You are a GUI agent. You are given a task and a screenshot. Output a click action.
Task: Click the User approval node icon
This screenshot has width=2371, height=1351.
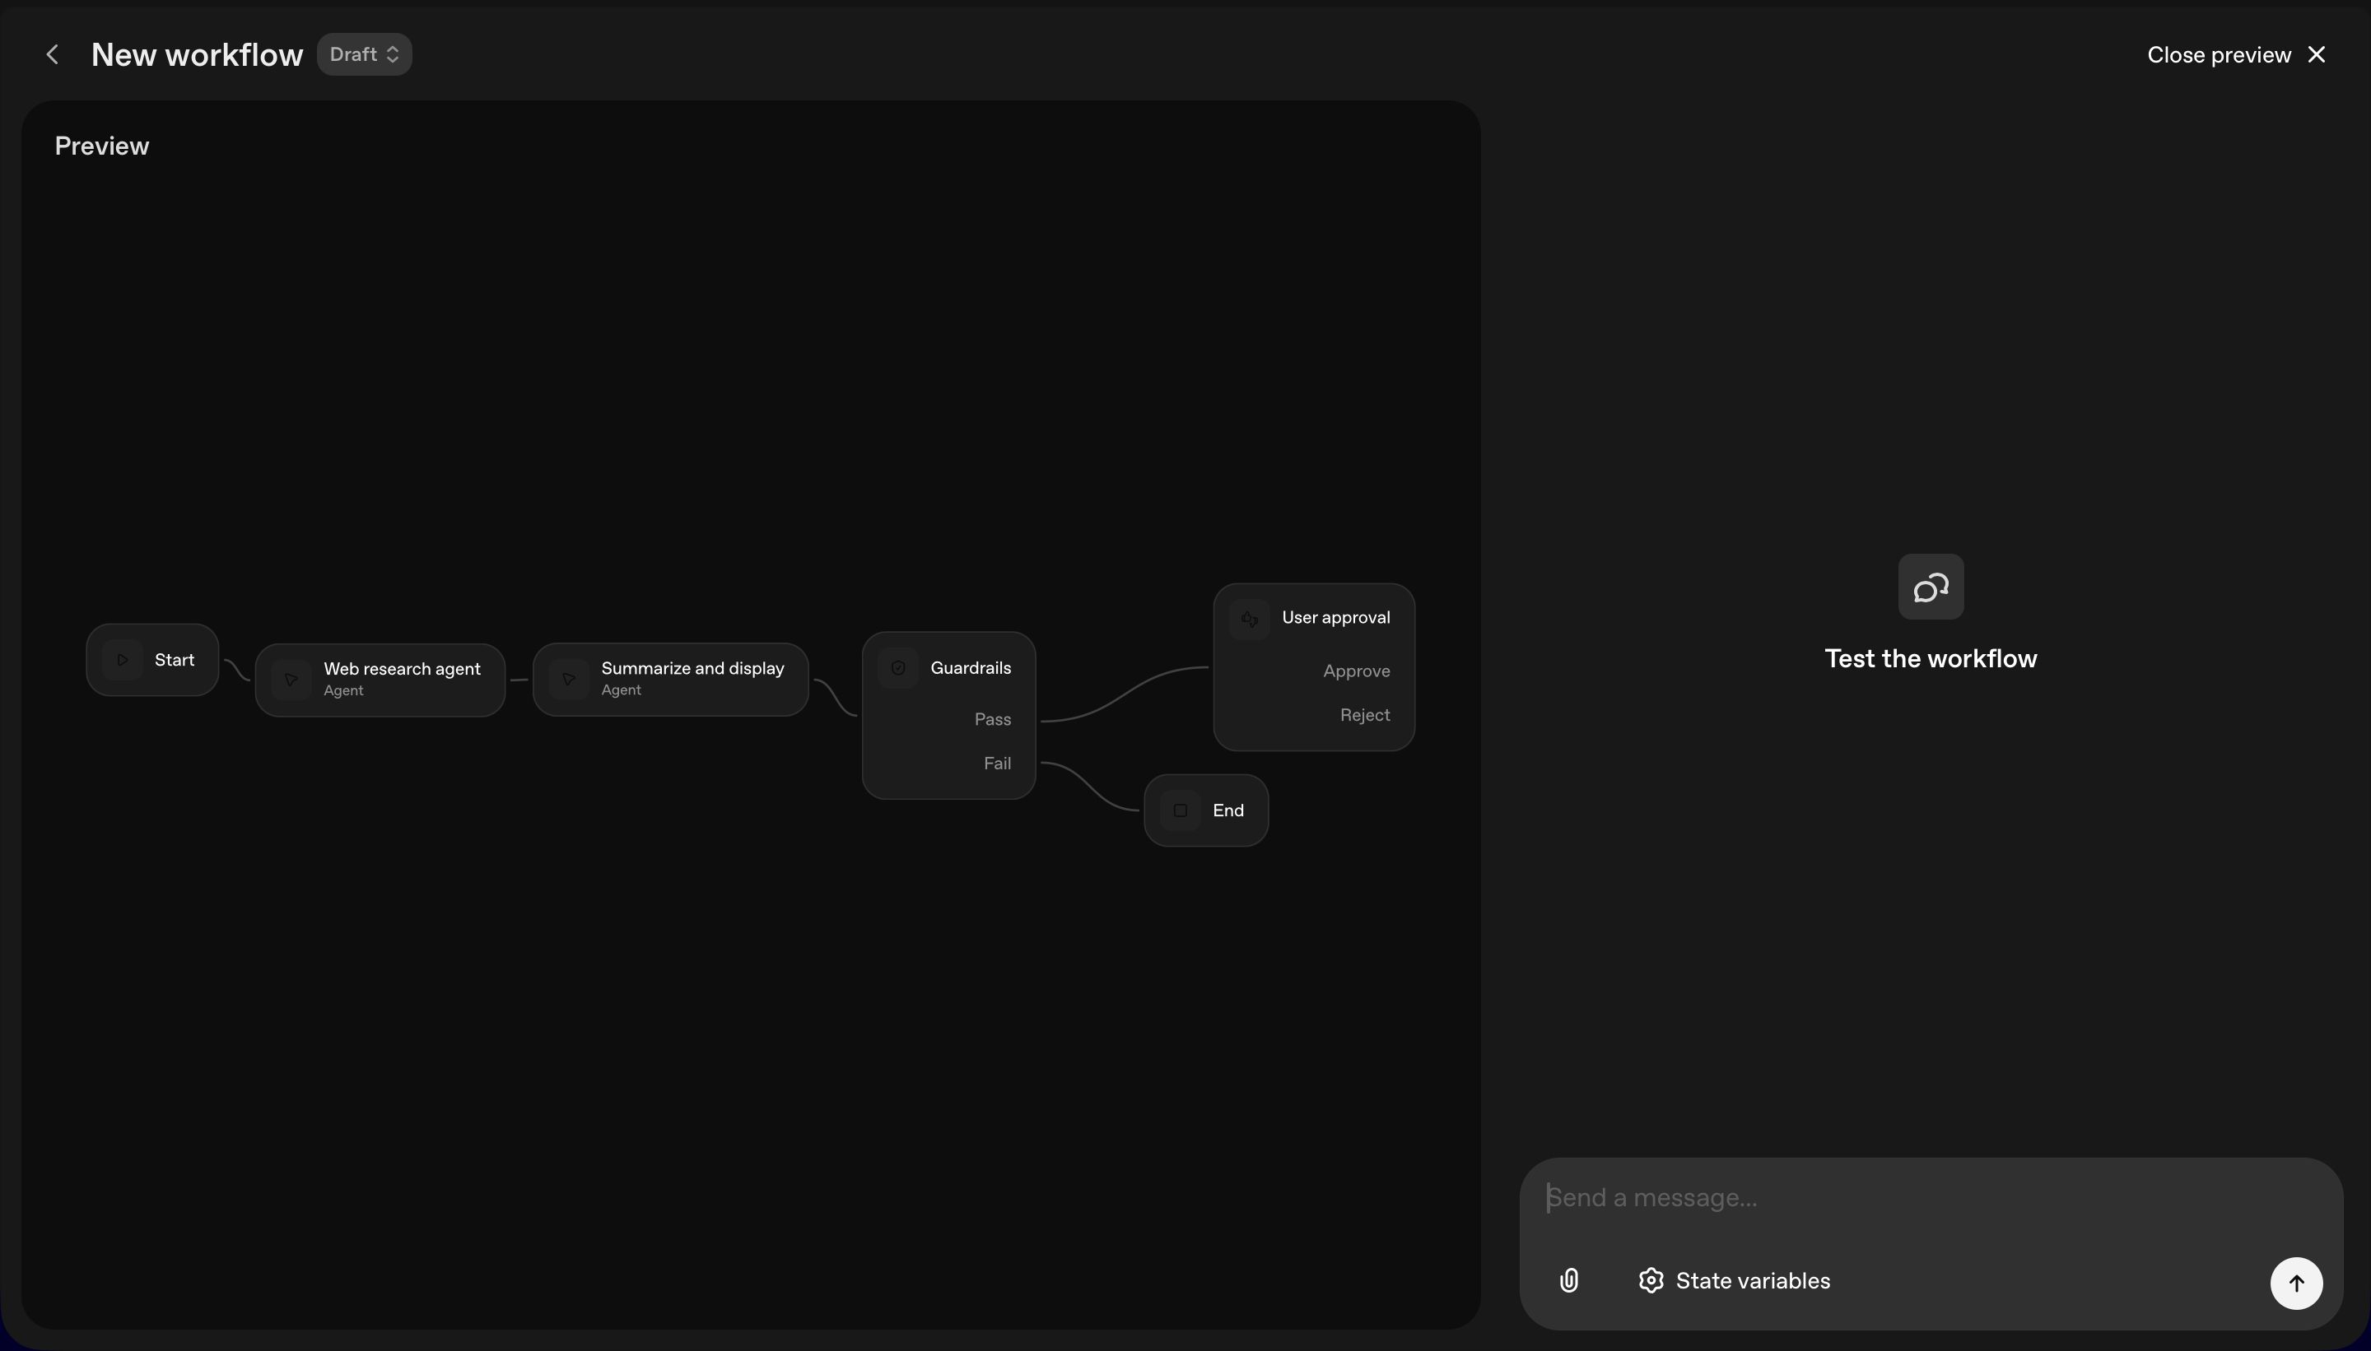coord(1249,619)
